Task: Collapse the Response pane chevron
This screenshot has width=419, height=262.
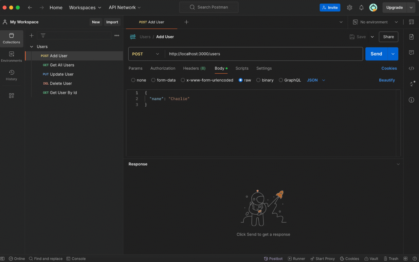Action: (398, 164)
